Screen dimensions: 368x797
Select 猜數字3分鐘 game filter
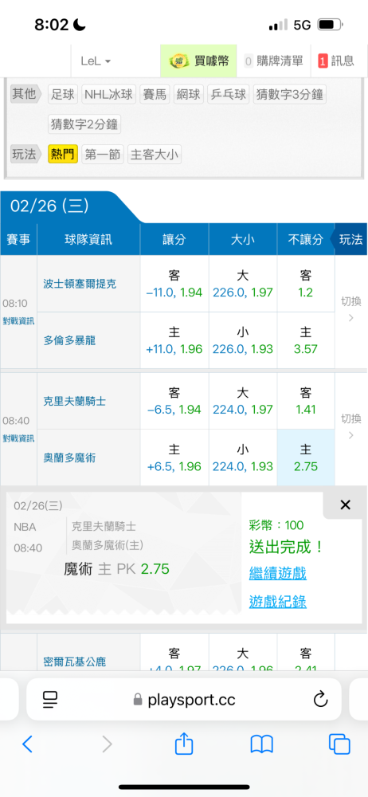[290, 94]
